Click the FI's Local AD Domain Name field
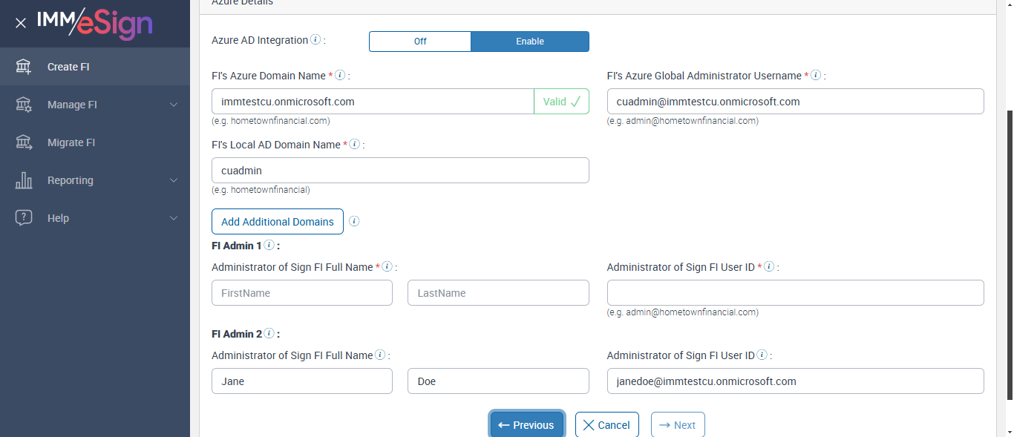The height and width of the screenshot is (437, 1014). (x=400, y=171)
